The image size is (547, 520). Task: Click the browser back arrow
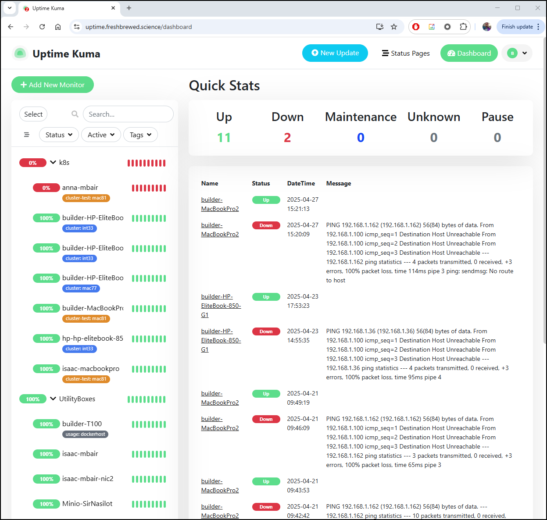11,27
